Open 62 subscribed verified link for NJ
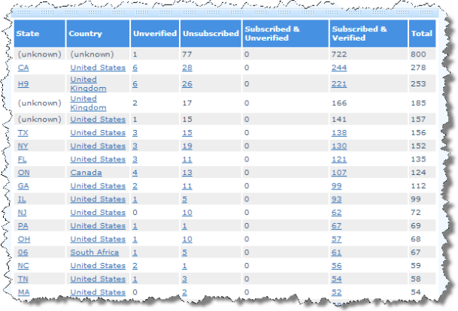The image size is (458, 311). pos(336,213)
